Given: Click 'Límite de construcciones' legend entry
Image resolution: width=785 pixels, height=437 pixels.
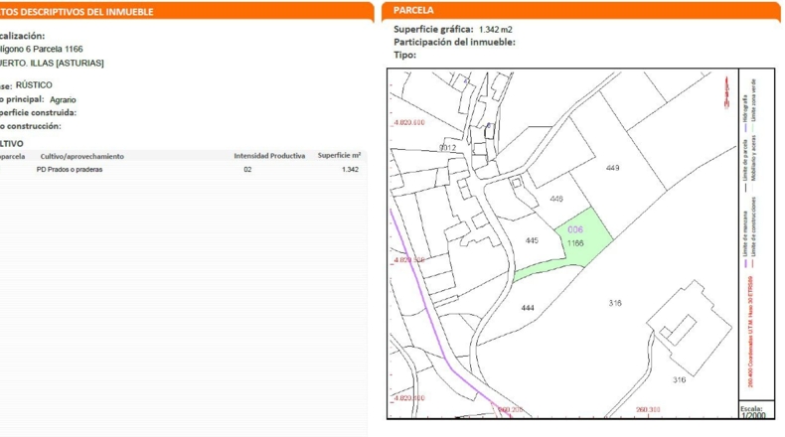Looking at the screenshot, I should tap(754, 230).
